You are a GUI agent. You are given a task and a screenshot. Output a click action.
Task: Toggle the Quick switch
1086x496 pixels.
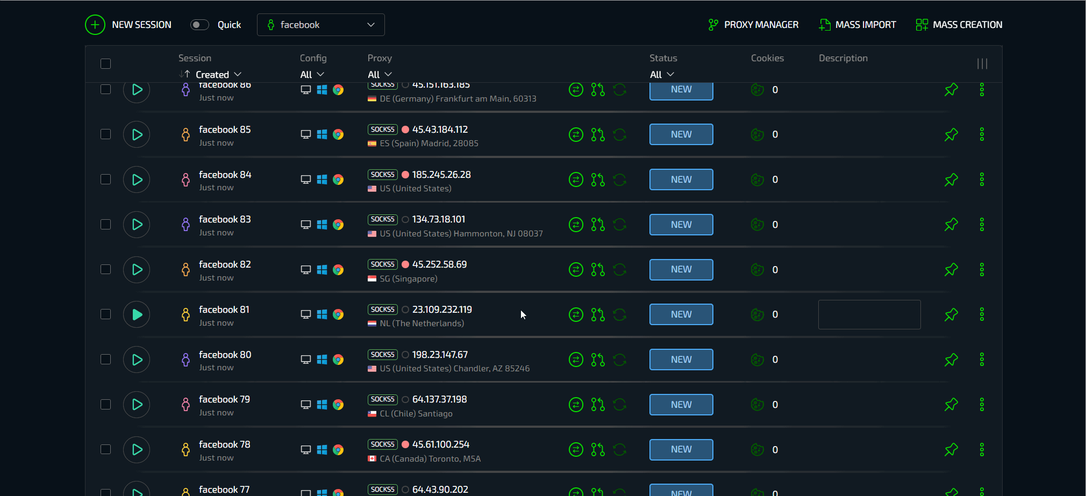199,25
